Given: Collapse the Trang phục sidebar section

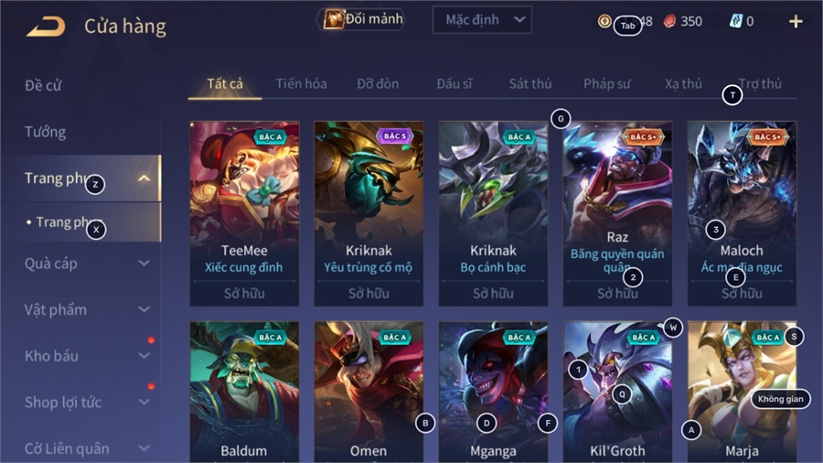Looking at the screenshot, I should 144,178.
